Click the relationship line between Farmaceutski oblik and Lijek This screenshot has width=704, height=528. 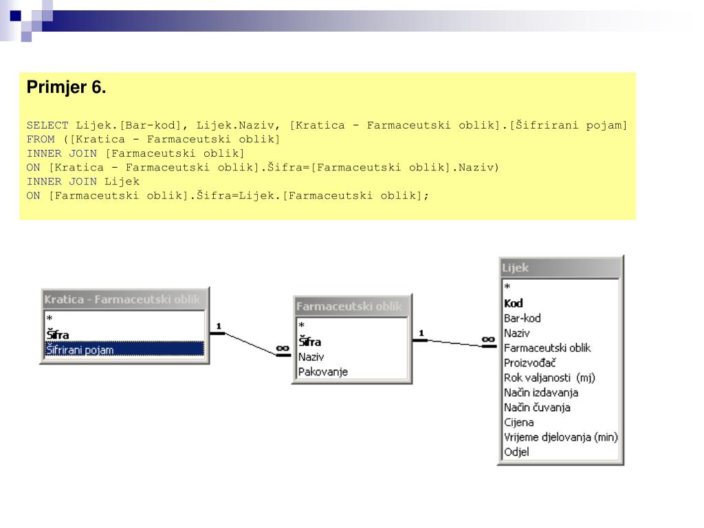click(x=454, y=343)
